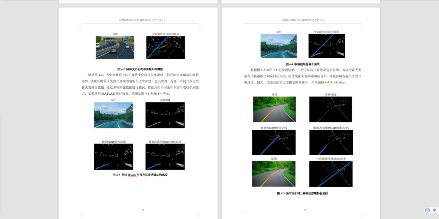Click the page number 22

coord(305,210)
